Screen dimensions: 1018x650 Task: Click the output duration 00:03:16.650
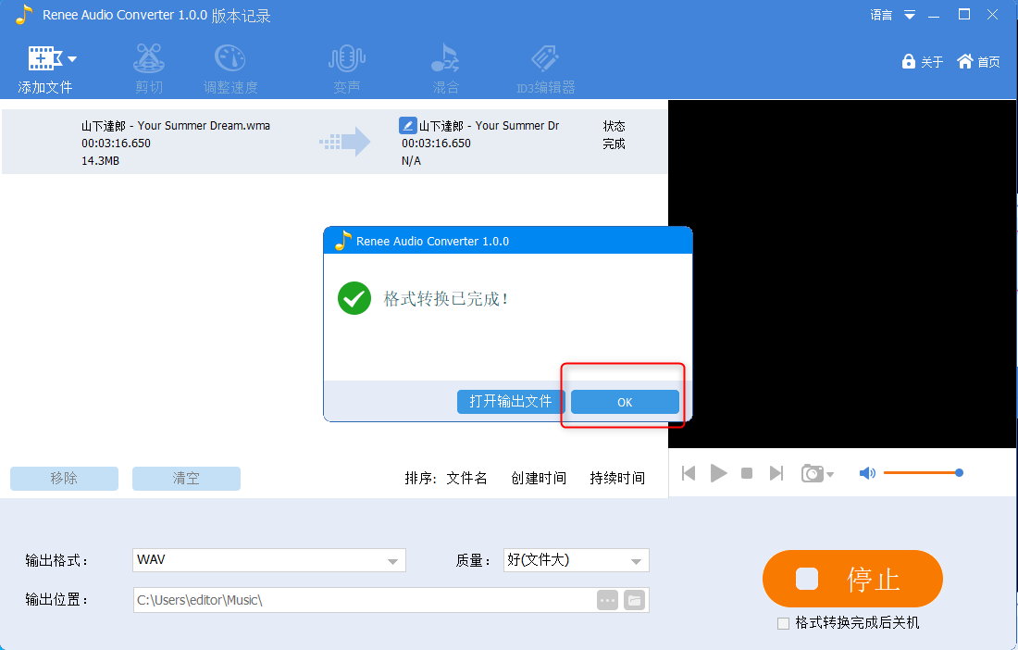pyautogui.click(x=436, y=143)
